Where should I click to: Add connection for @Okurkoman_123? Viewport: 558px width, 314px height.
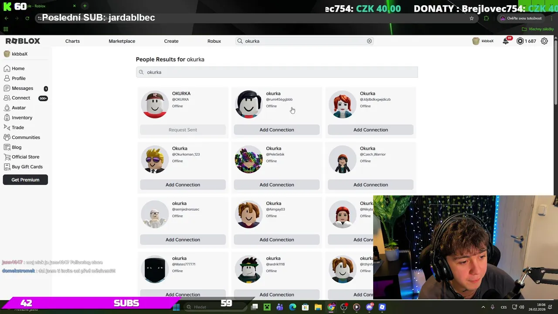(183, 184)
